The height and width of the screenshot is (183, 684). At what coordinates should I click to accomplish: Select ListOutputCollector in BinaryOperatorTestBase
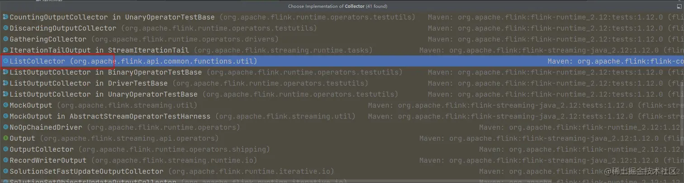[342, 72]
